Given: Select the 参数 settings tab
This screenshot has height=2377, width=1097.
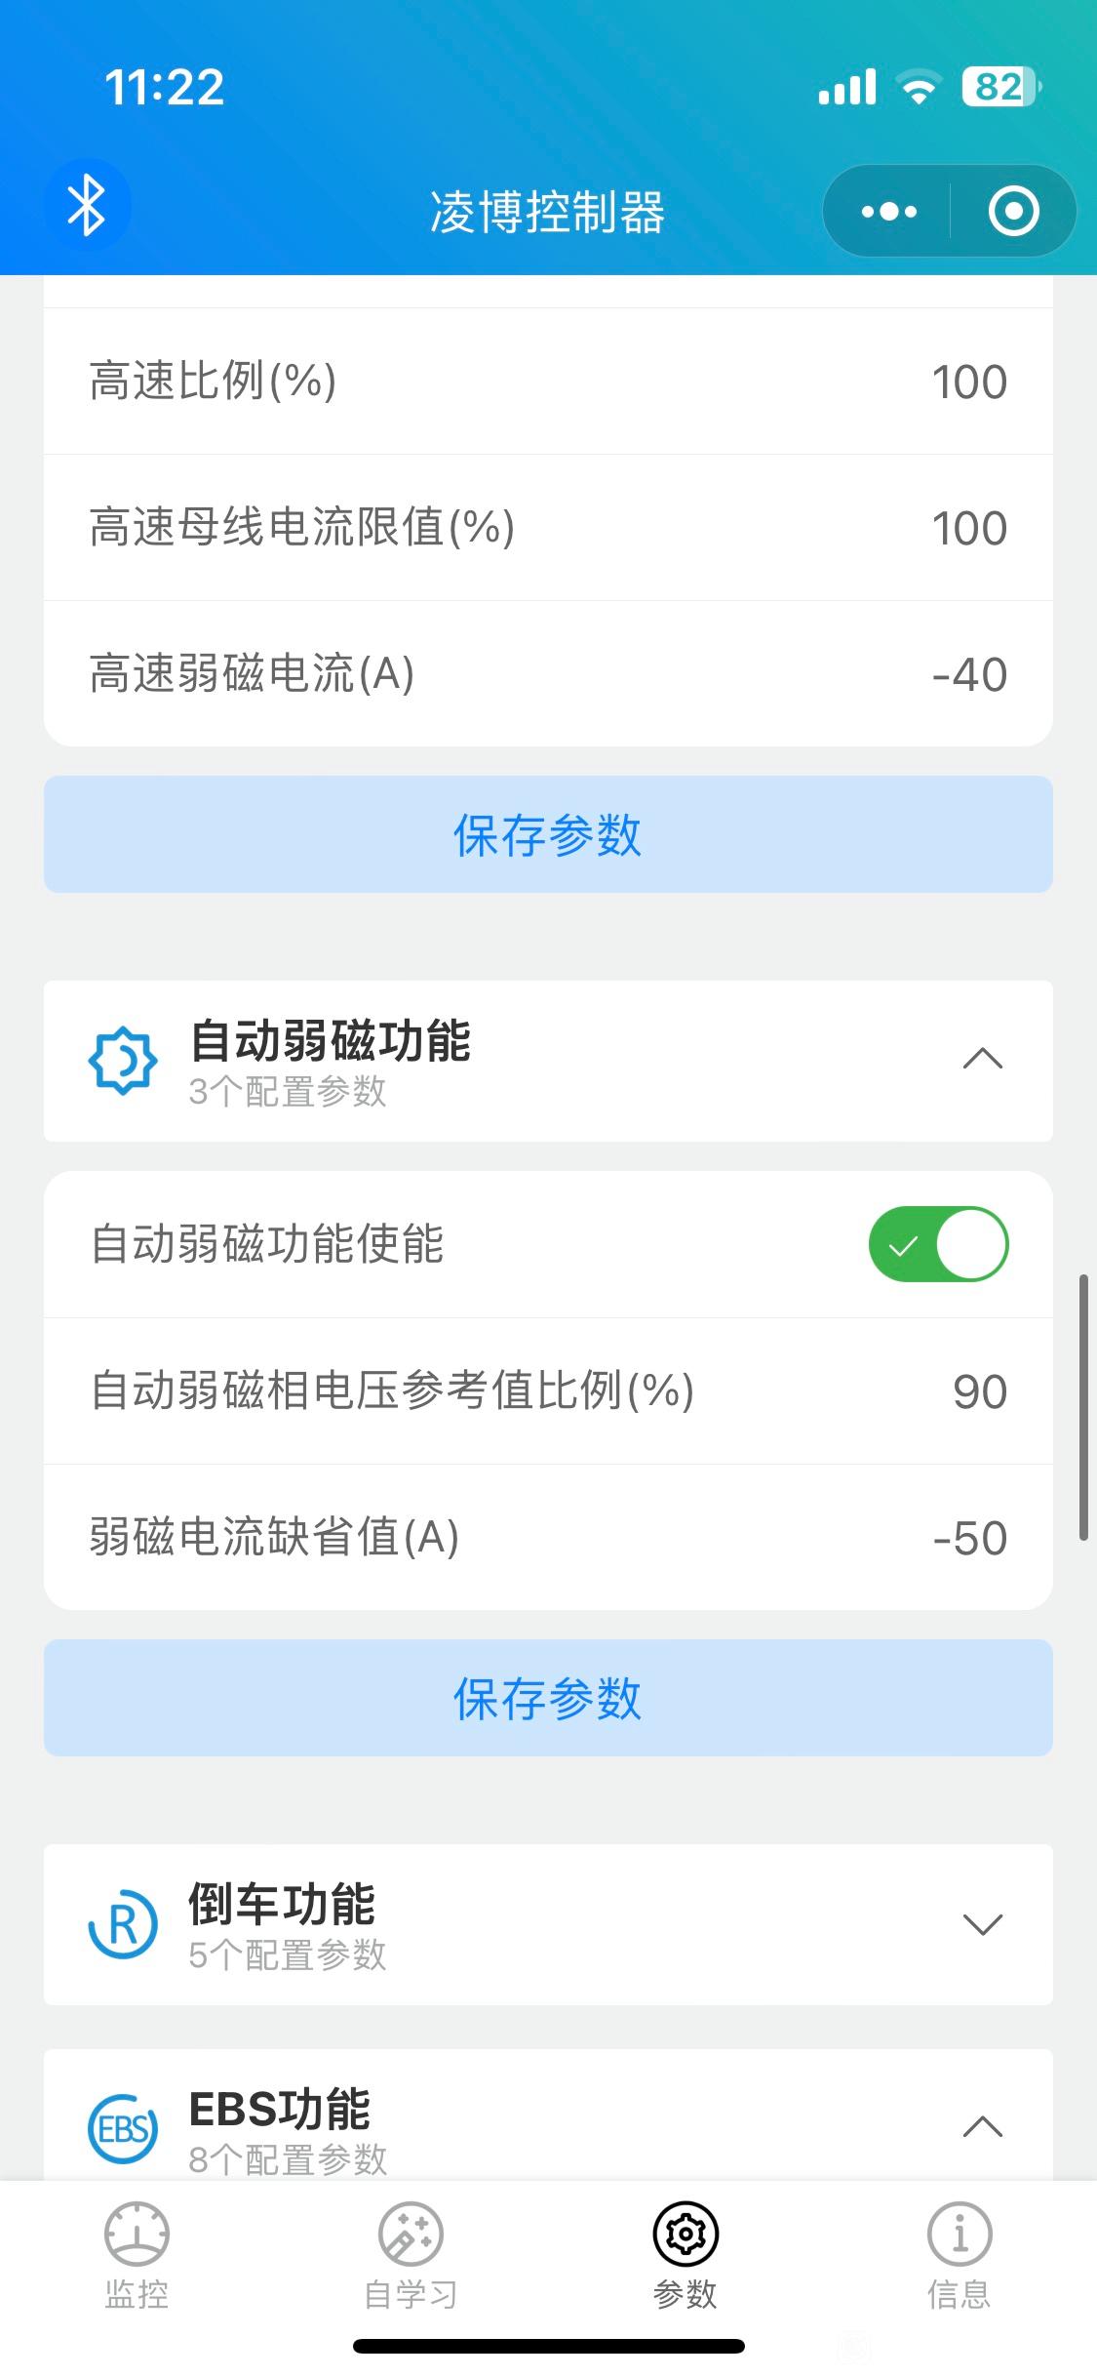Looking at the screenshot, I should (x=686, y=2255).
